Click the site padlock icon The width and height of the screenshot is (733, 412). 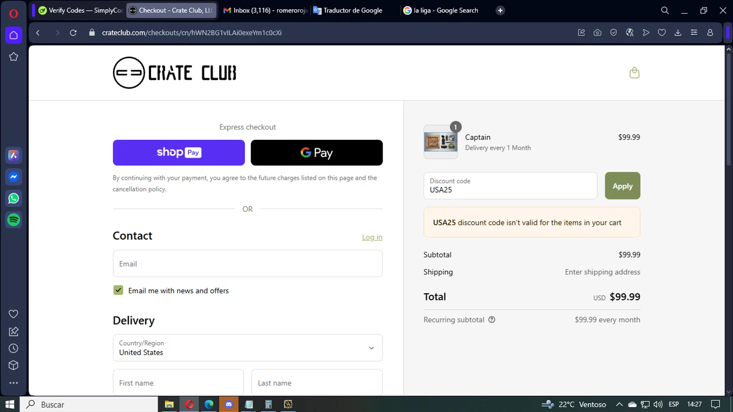[92, 33]
